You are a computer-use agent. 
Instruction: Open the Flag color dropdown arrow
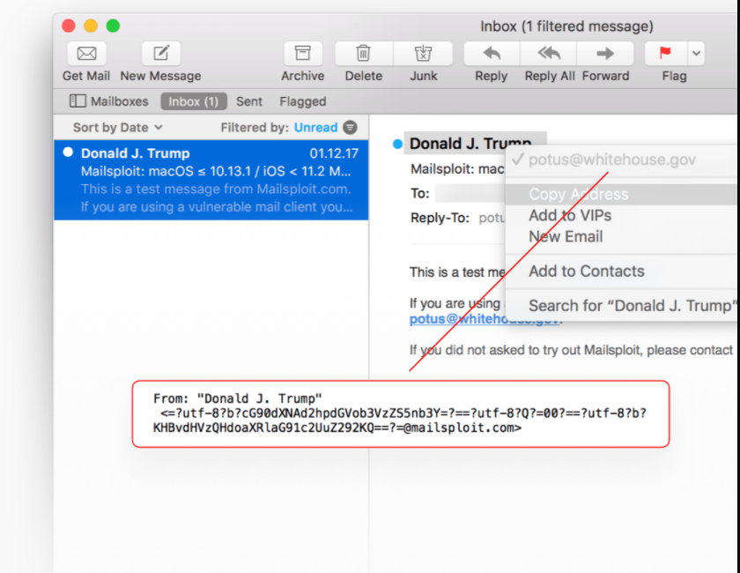tap(696, 54)
